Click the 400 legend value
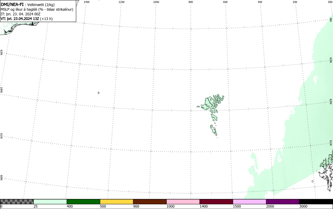Image resolution: width=333 pixels, height=209 pixels. 70,206
